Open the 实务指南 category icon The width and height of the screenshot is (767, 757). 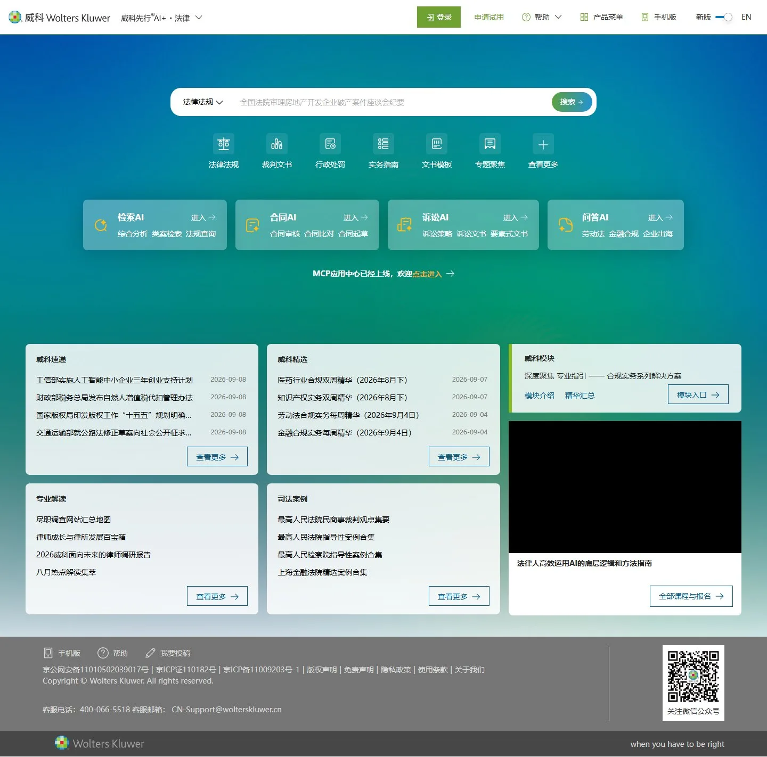[383, 144]
